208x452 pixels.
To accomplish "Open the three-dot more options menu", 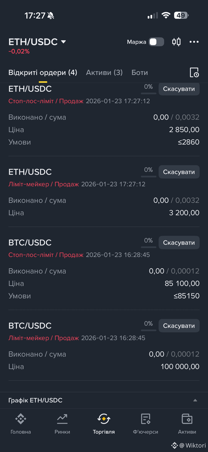I will (x=194, y=42).
